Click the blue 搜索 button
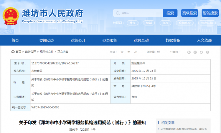The height and width of the screenshot is (133, 221). [170, 13]
